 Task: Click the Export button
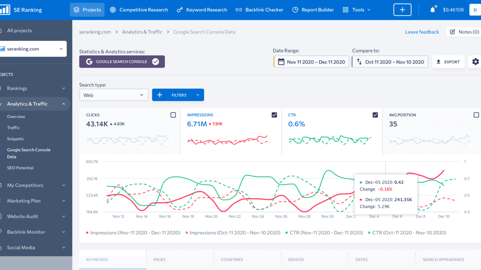click(448, 62)
